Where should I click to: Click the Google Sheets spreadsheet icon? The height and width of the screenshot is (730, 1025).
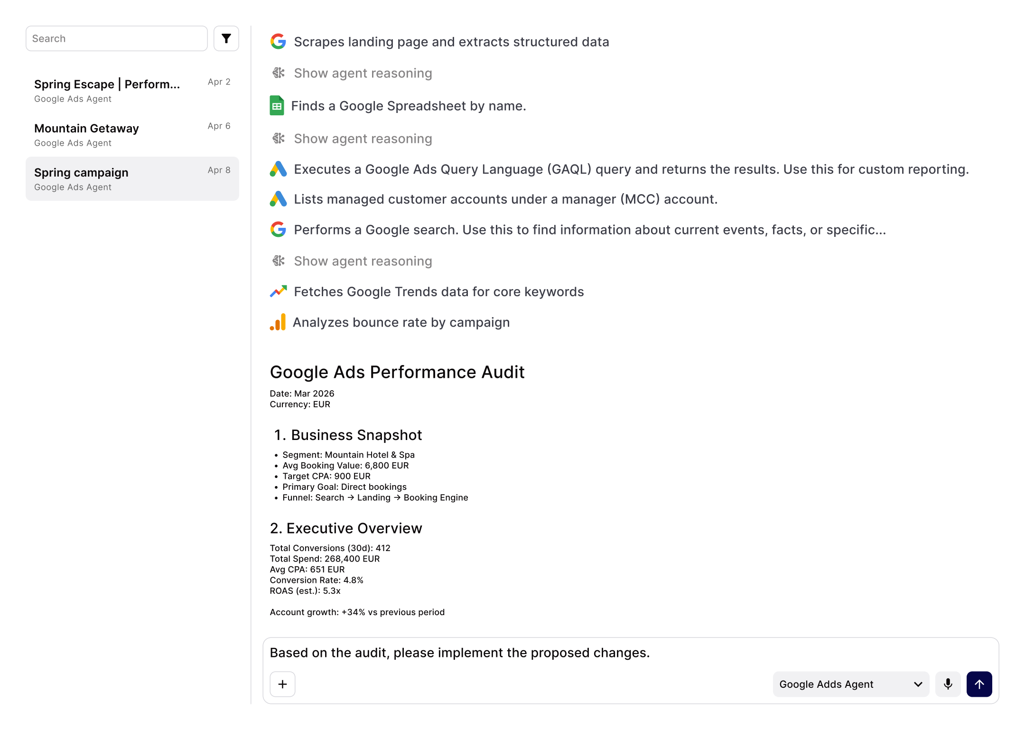pyautogui.click(x=277, y=106)
